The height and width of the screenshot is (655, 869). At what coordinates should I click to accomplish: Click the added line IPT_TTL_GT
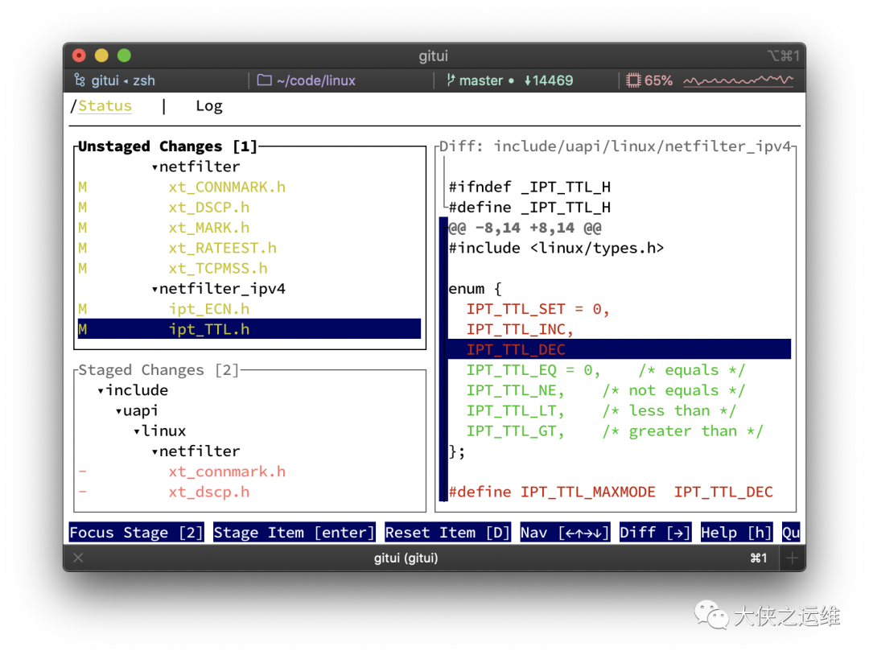615,431
